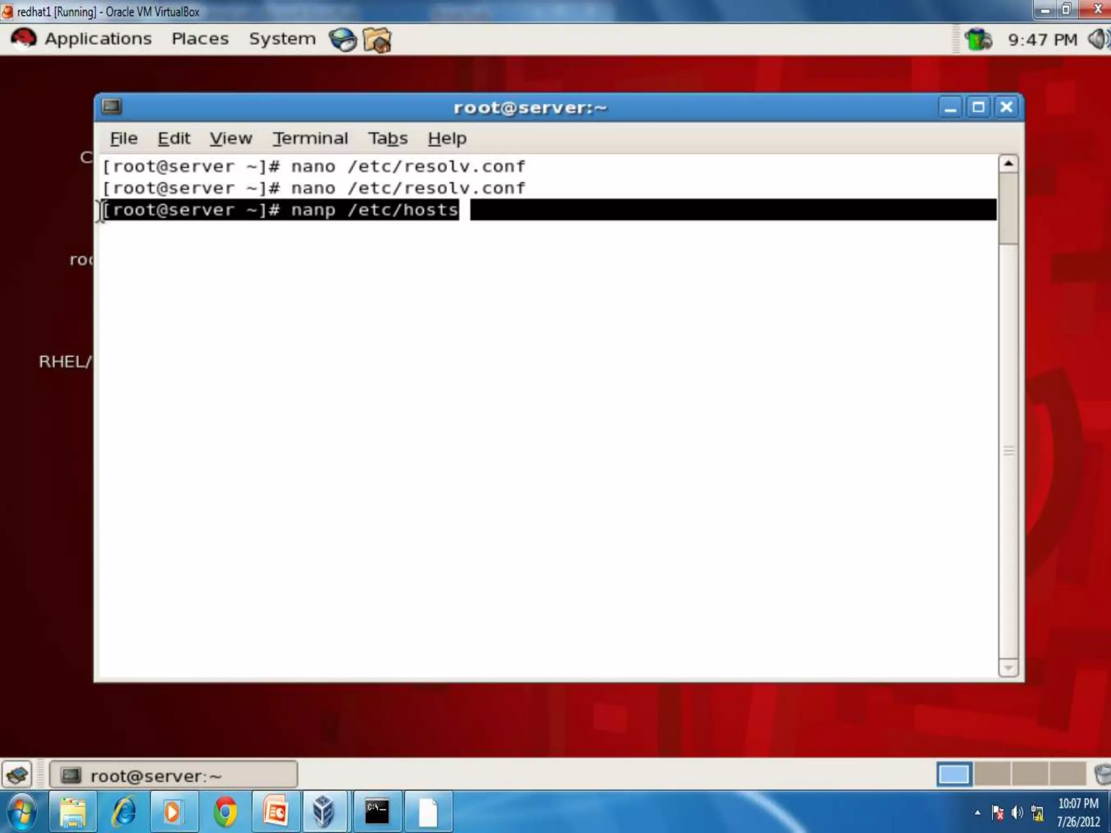Open the System menu
1111x833 pixels.
(x=282, y=39)
